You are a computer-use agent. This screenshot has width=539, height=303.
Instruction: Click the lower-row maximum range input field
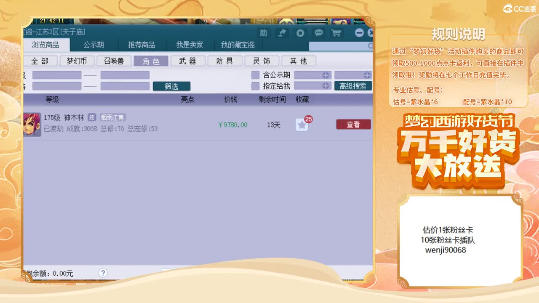tap(125, 86)
